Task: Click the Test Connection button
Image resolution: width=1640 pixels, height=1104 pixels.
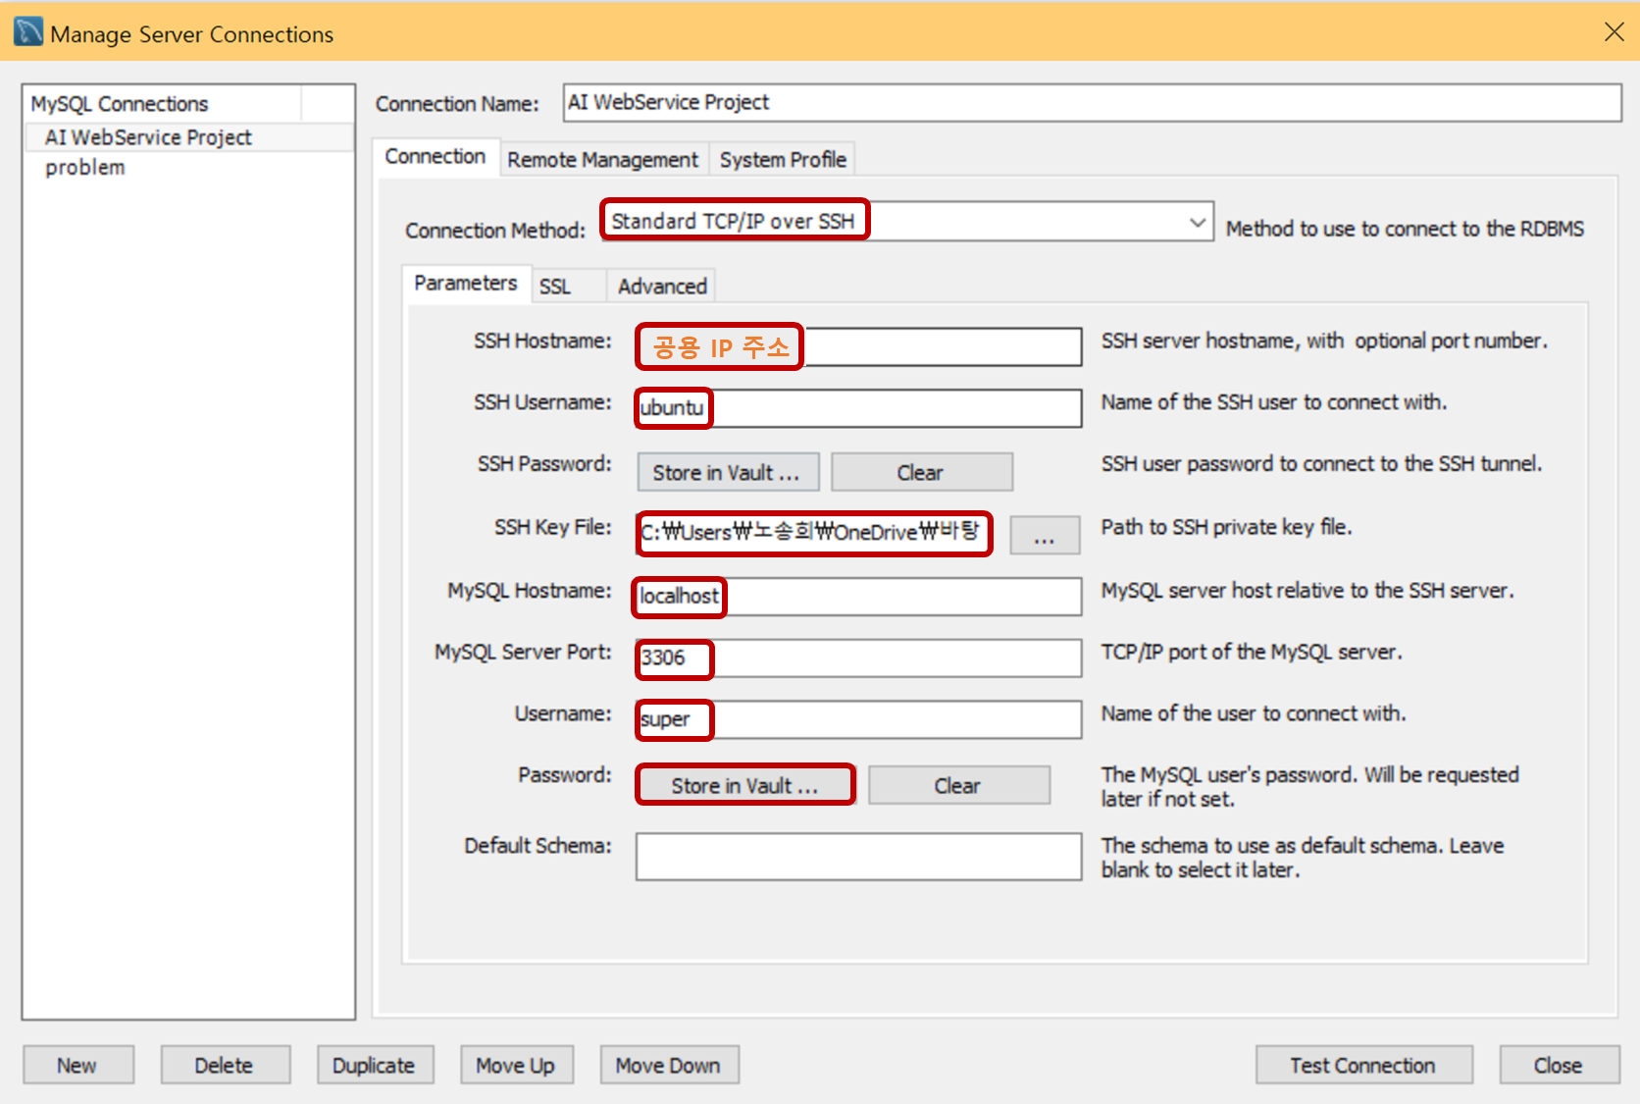Action: [x=1364, y=1065]
